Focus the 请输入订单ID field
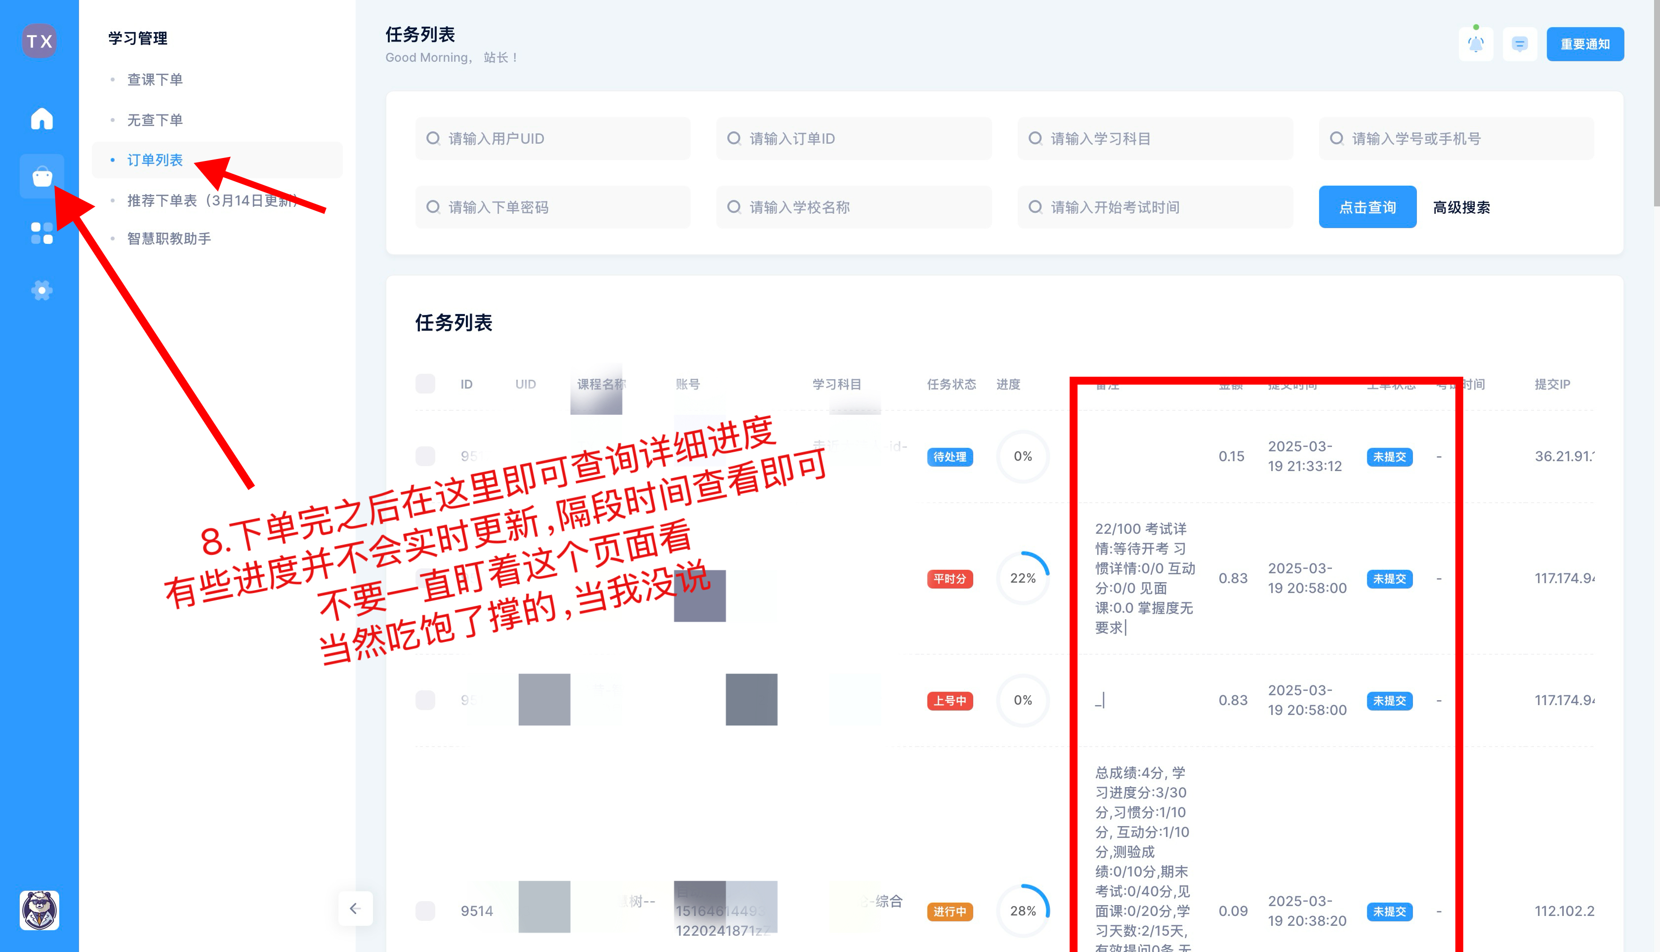 tap(854, 138)
